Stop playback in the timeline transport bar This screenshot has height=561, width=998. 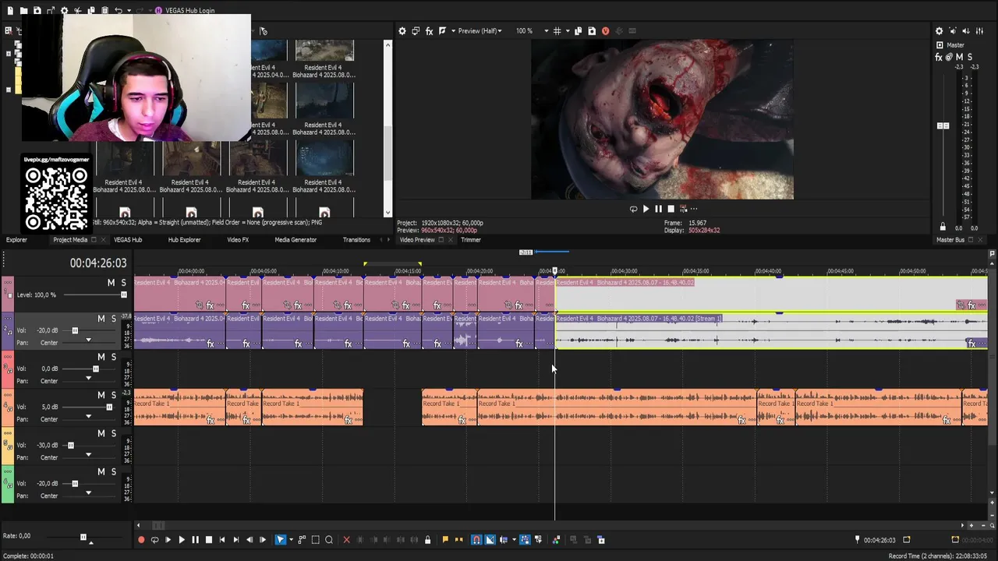point(208,539)
